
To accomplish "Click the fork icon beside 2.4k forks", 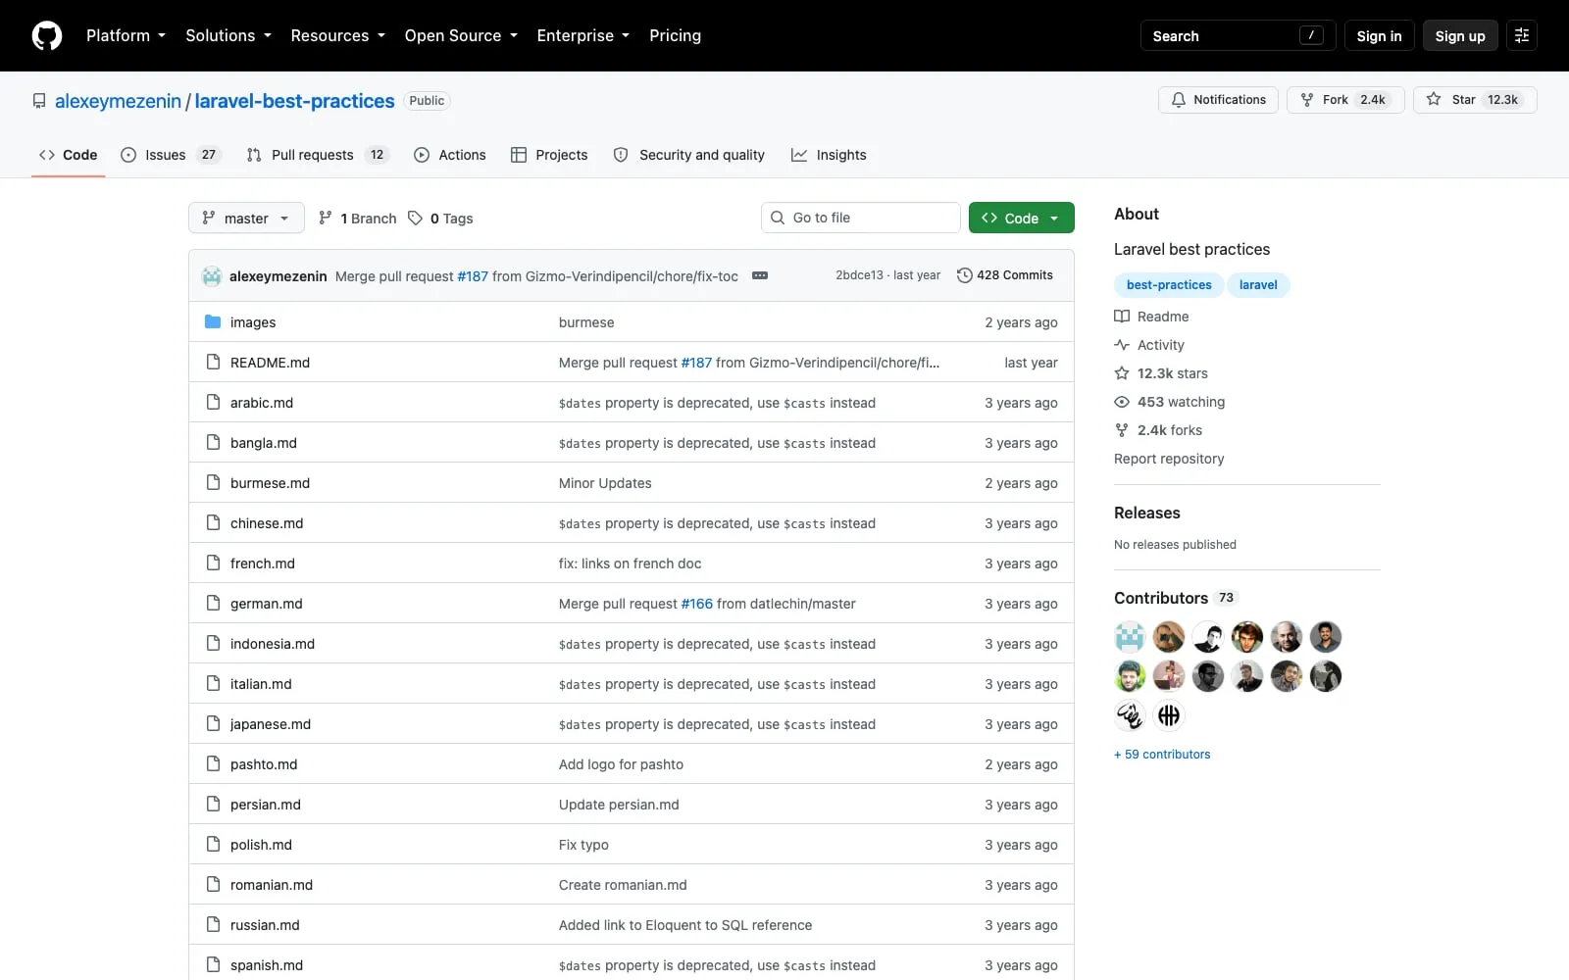I will (x=1122, y=430).
